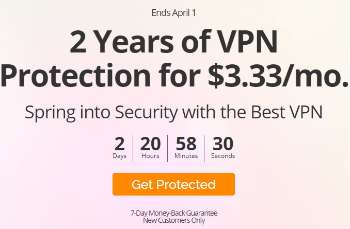The image size is (350, 229).
Task: Click the divider between Hours and Minutes
Action: click(x=168, y=148)
